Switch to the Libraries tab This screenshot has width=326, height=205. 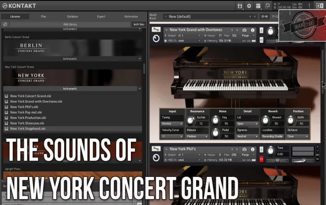point(15,16)
